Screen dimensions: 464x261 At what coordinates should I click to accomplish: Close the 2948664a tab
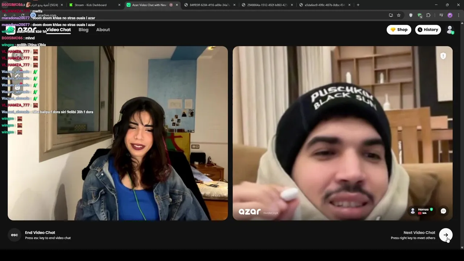292,5
